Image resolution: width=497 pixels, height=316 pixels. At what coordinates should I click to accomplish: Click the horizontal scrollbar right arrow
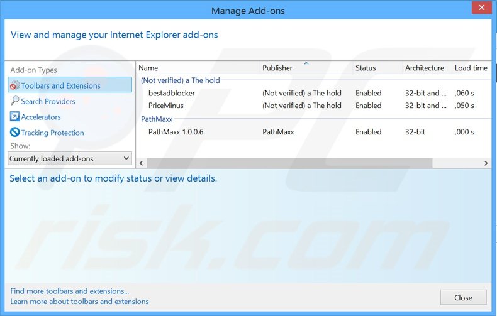(x=486, y=163)
